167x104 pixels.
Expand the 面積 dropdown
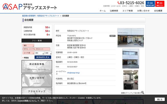[48, 53]
